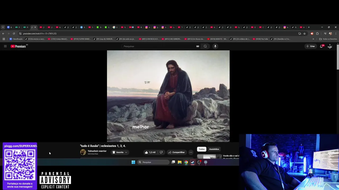Open '(9078) MANTIS - XA...' bookmark

click(217, 39)
